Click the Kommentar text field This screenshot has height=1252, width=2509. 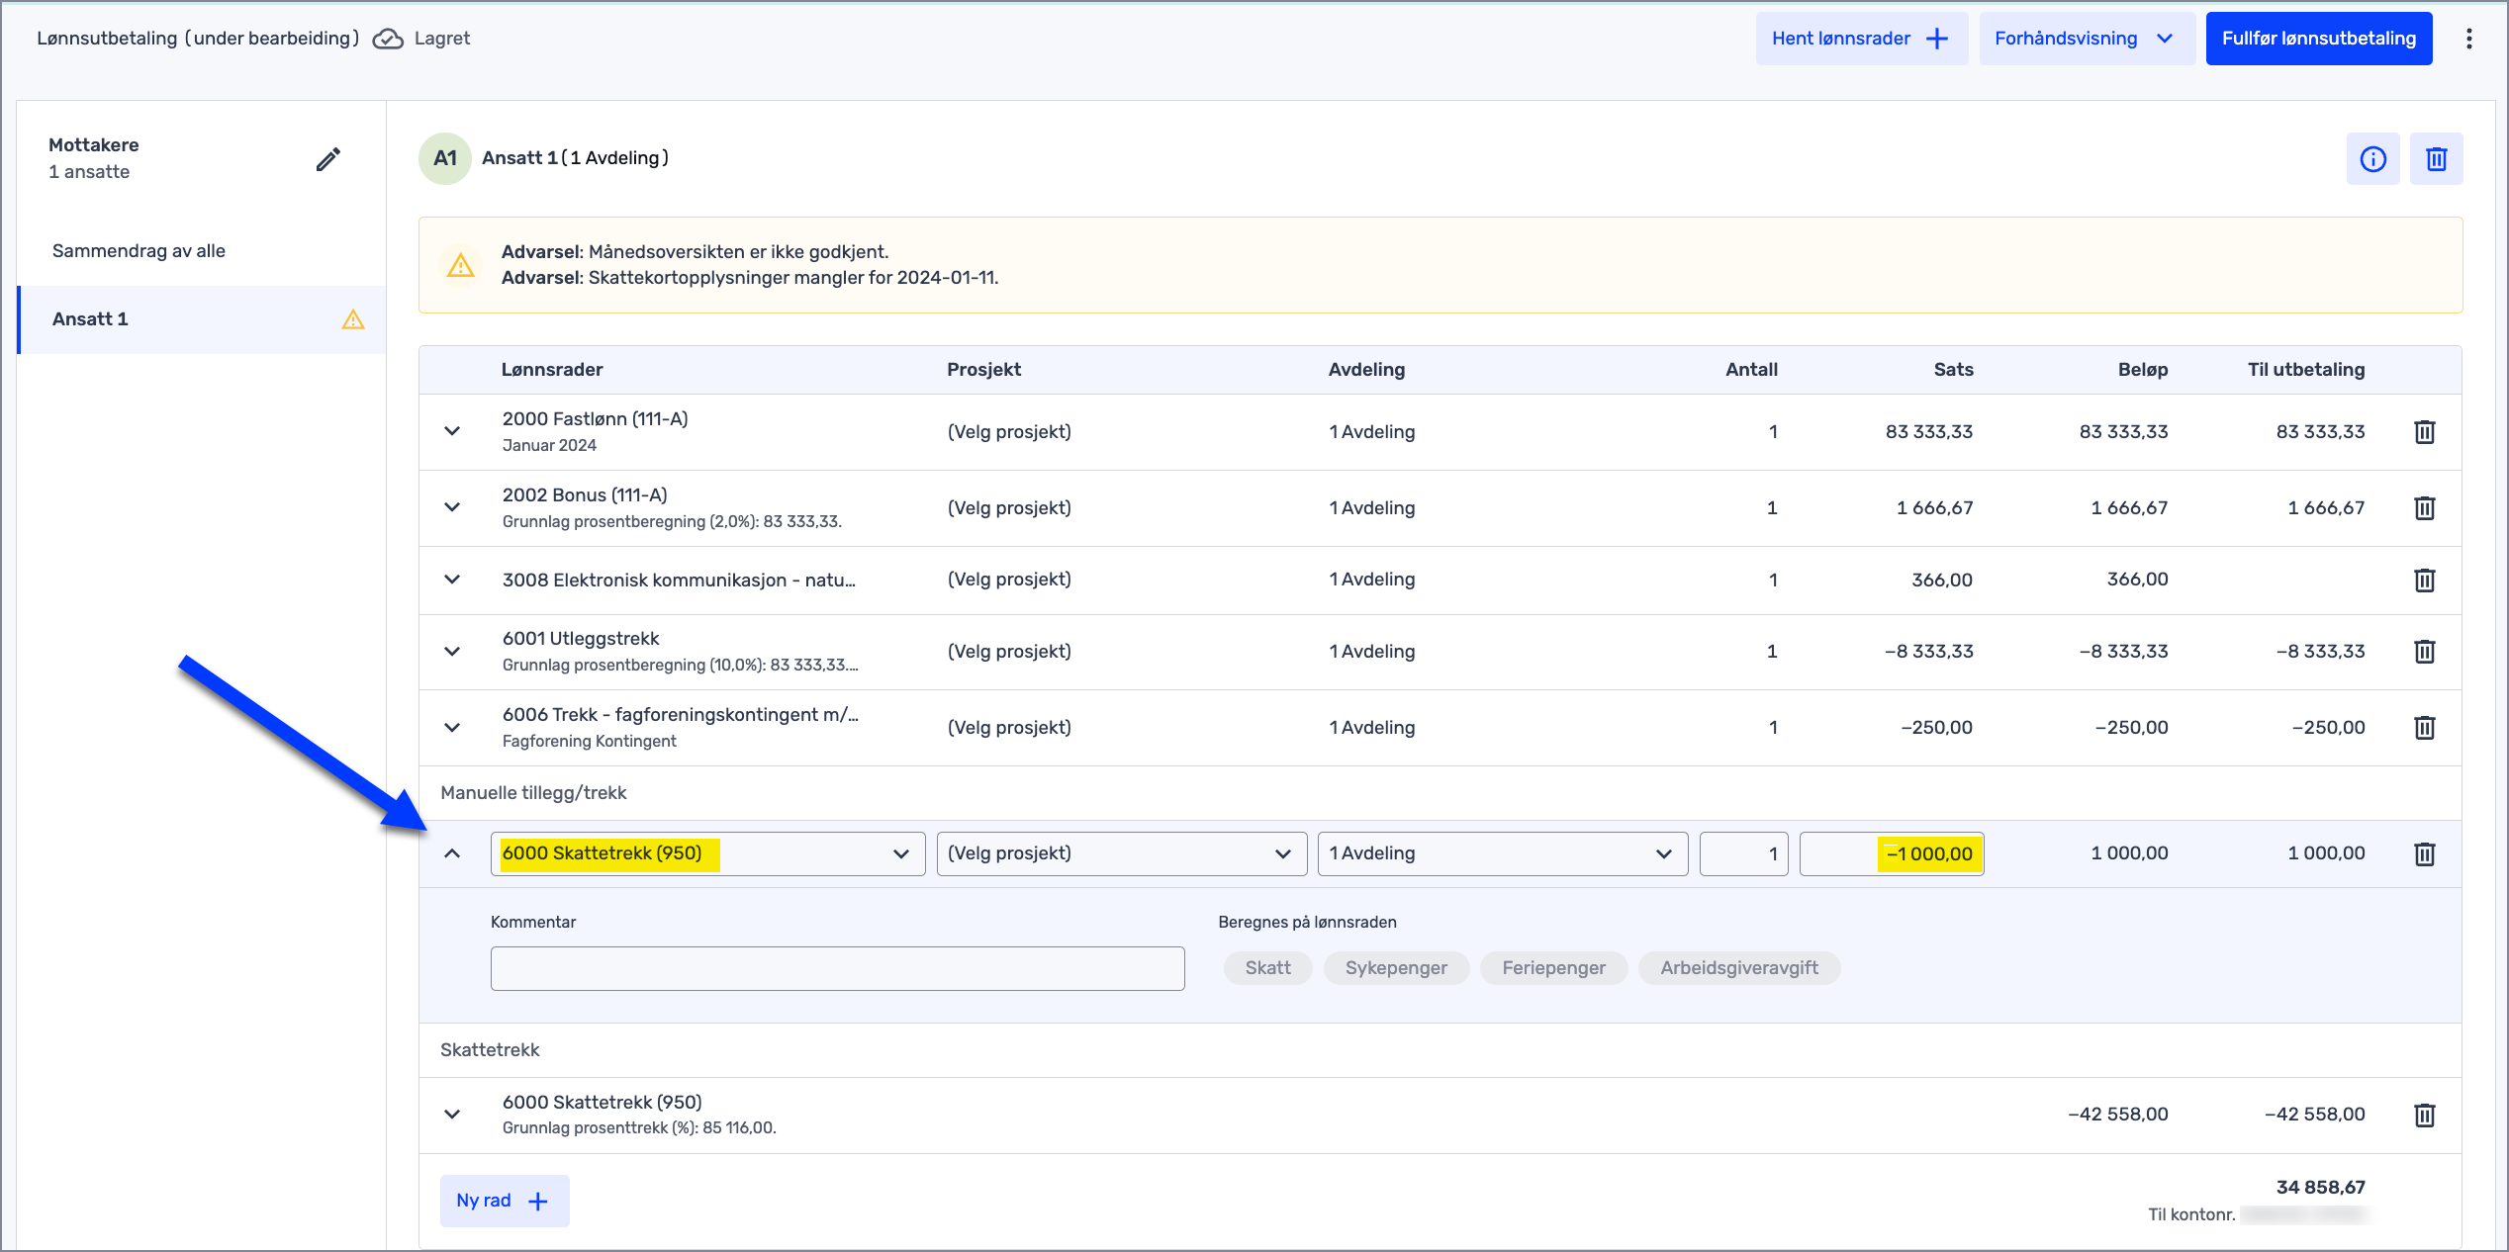coord(837,968)
